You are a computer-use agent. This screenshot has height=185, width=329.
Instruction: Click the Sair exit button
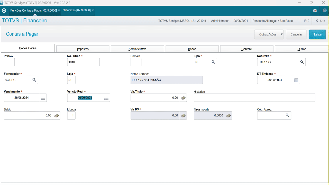tap(320, 21)
